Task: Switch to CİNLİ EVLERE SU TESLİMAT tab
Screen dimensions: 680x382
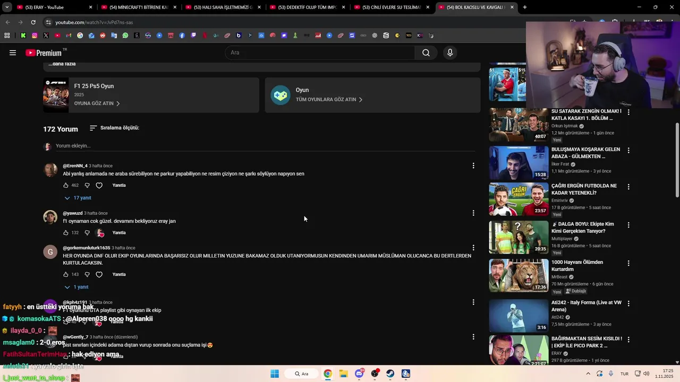Action: (x=392, y=7)
